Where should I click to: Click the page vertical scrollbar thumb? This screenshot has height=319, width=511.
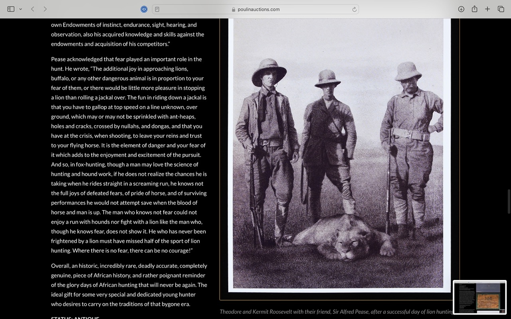[509, 202]
